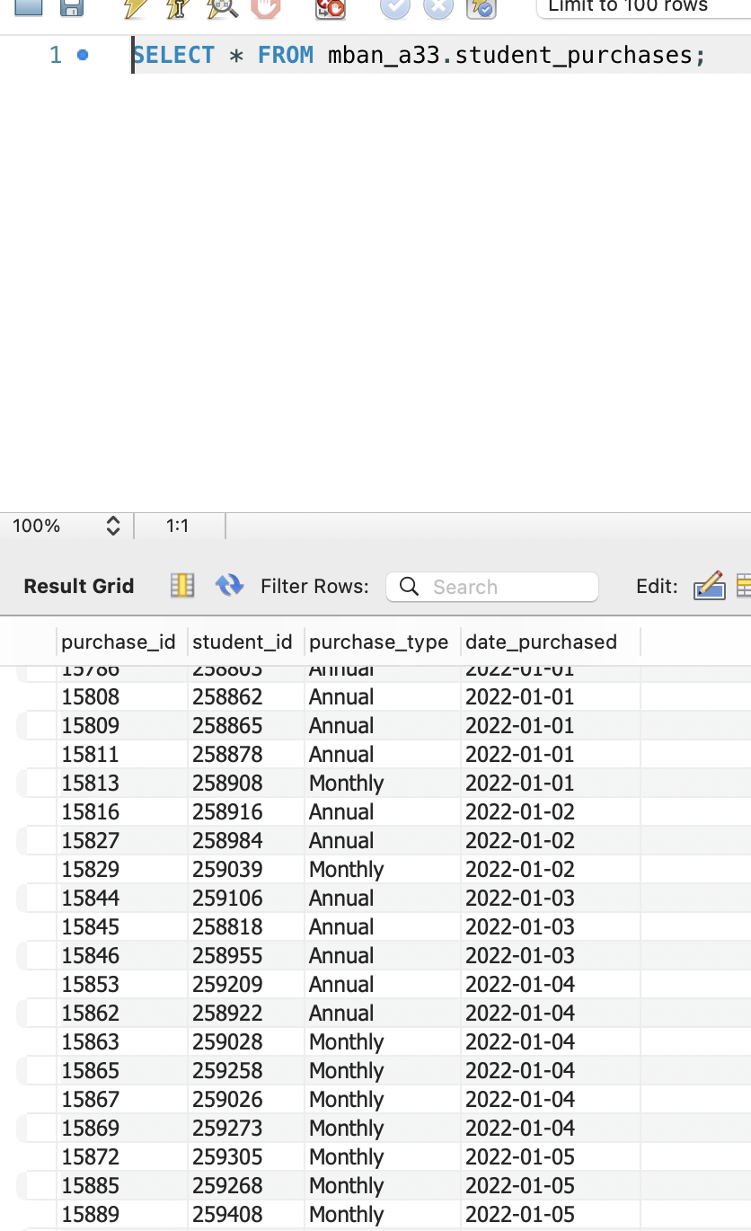Sort results by the purchase_type column header
The image size is (751, 1231).
[379, 642]
